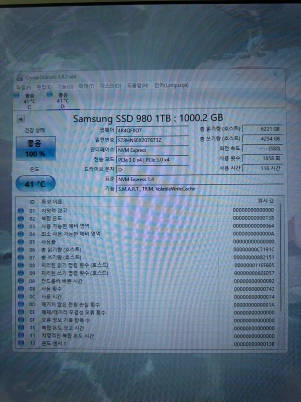
Task: Click raw value 00000000C7191C
Action: click(254, 250)
